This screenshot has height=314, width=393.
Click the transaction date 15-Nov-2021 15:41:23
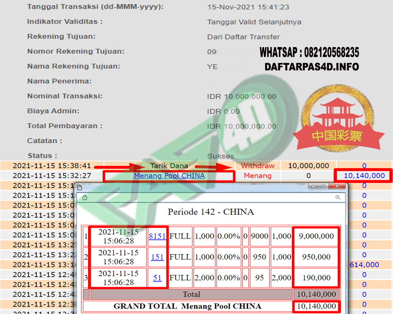pyautogui.click(x=248, y=7)
